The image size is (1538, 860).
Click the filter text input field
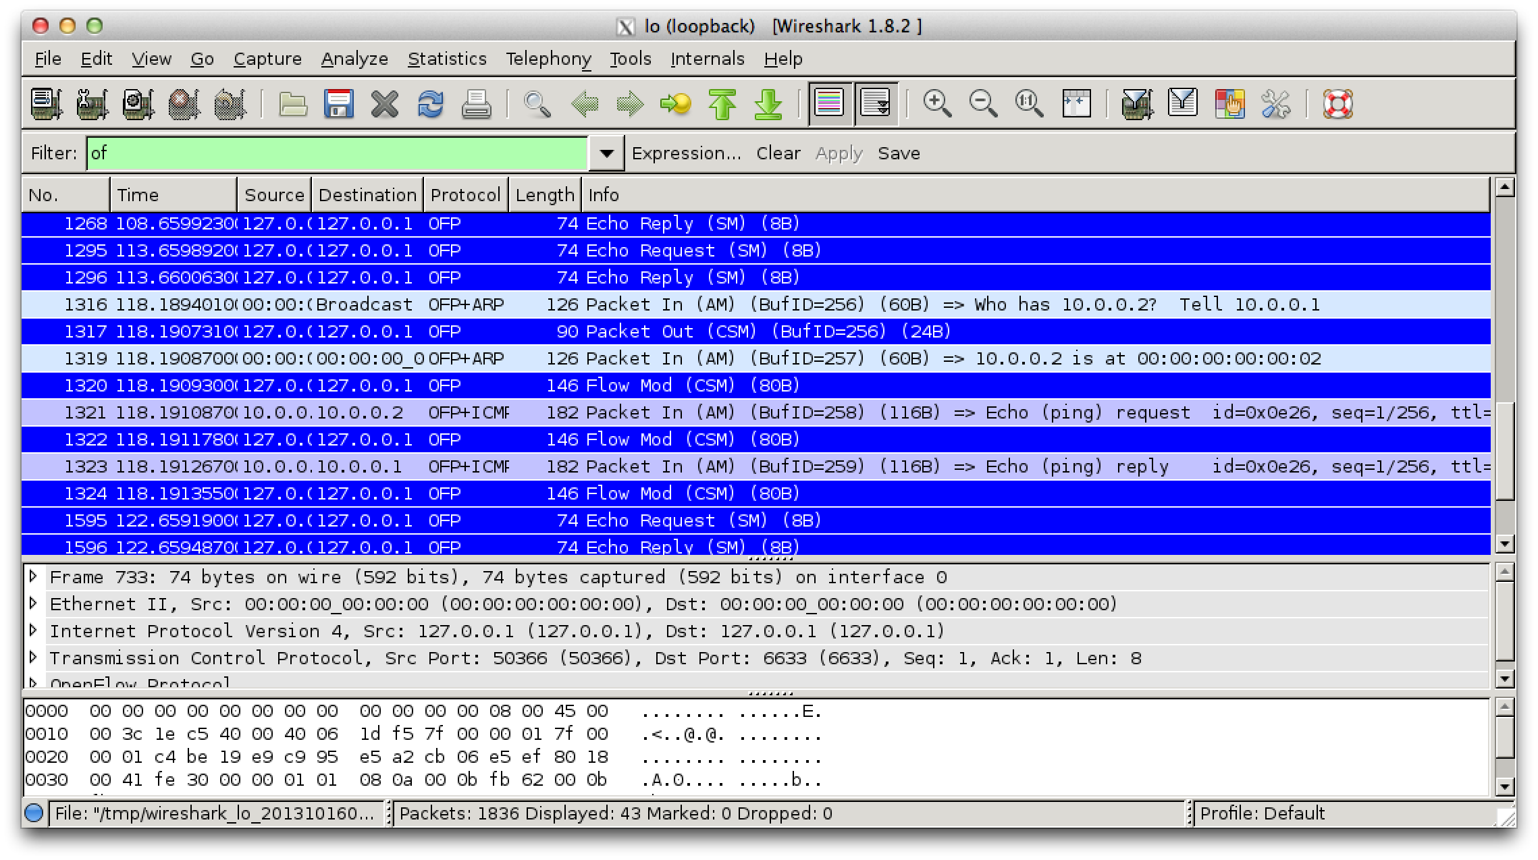337,153
